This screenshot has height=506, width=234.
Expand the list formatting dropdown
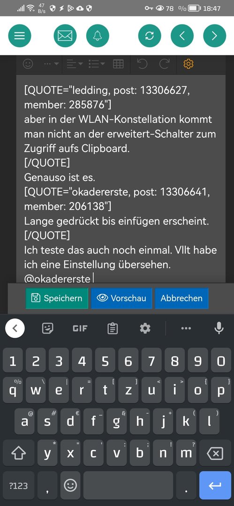[96, 64]
